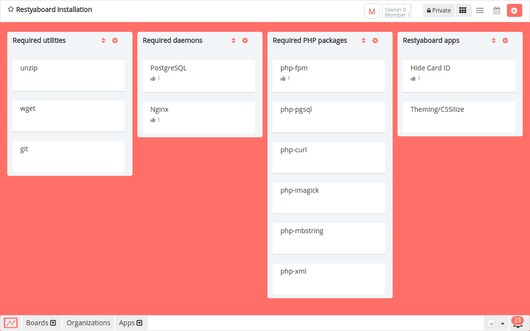Open Required PHP packages list settings gear
Screen dimensions: 530x331
375,40
